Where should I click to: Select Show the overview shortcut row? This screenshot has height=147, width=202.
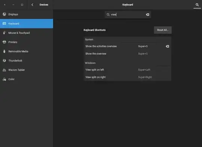128,54
